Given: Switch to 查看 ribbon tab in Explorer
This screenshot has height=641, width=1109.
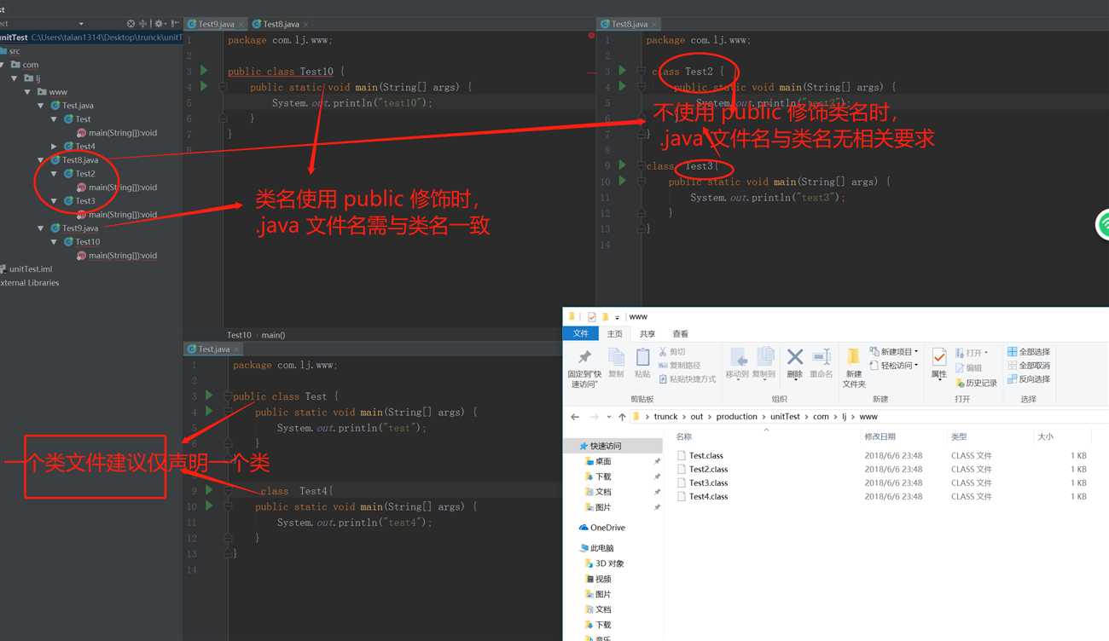Looking at the screenshot, I should (680, 334).
